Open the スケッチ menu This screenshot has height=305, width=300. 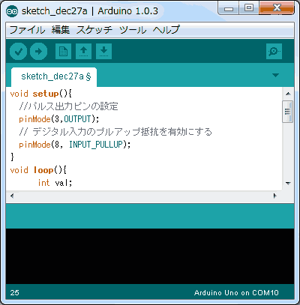tap(94, 30)
